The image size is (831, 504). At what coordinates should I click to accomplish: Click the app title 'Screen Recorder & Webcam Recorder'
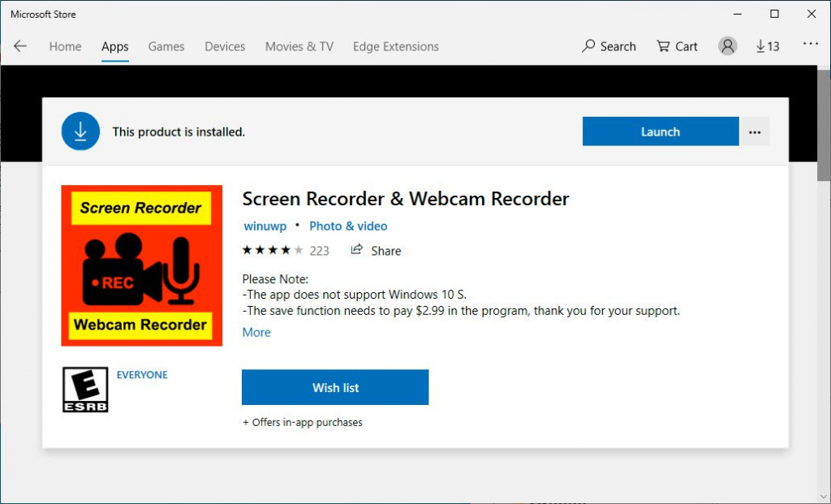(406, 199)
